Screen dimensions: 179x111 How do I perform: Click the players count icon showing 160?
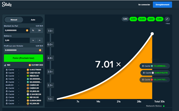pos(5,65)
